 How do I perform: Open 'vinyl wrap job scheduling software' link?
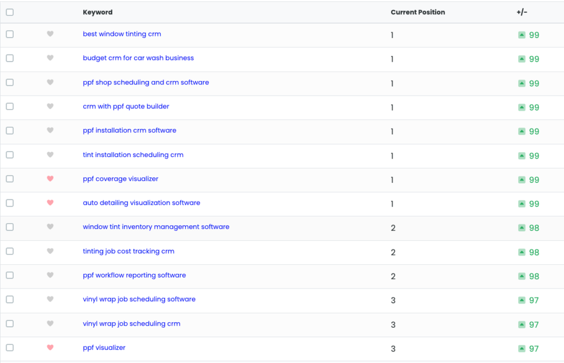[139, 299]
